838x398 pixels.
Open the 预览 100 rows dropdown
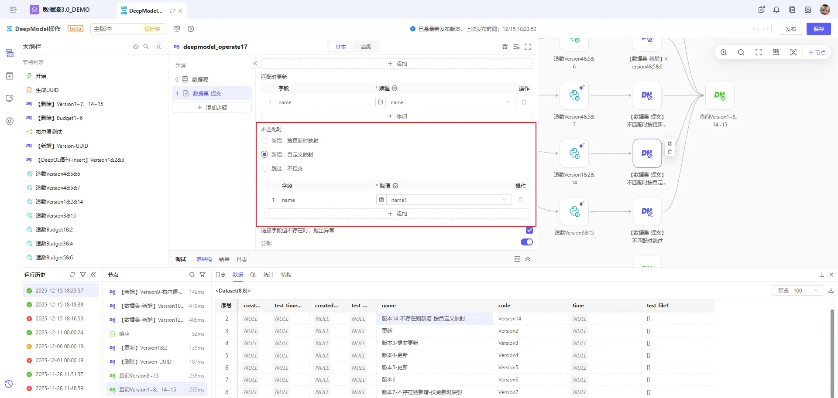pos(798,290)
